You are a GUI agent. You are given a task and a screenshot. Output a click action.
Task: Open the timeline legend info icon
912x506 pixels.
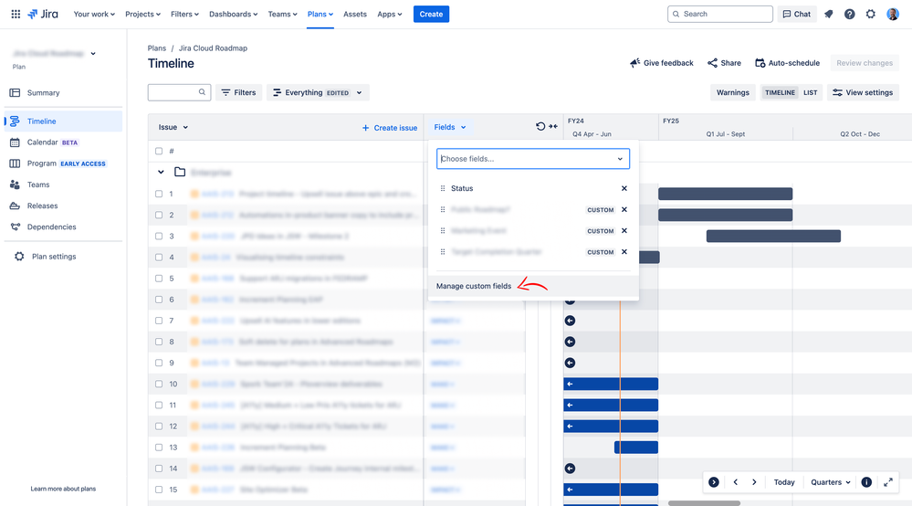click(x=866, y=482)
